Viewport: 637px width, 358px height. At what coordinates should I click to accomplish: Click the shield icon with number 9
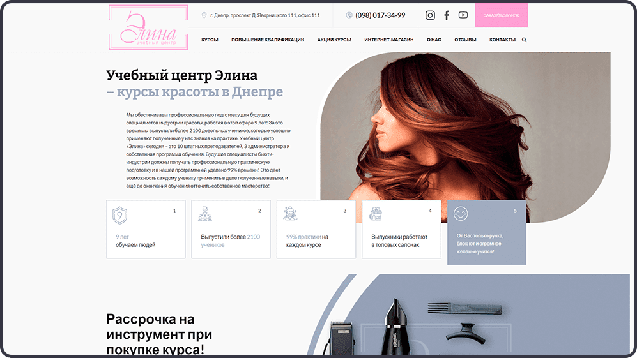click(x=119, y=215)
